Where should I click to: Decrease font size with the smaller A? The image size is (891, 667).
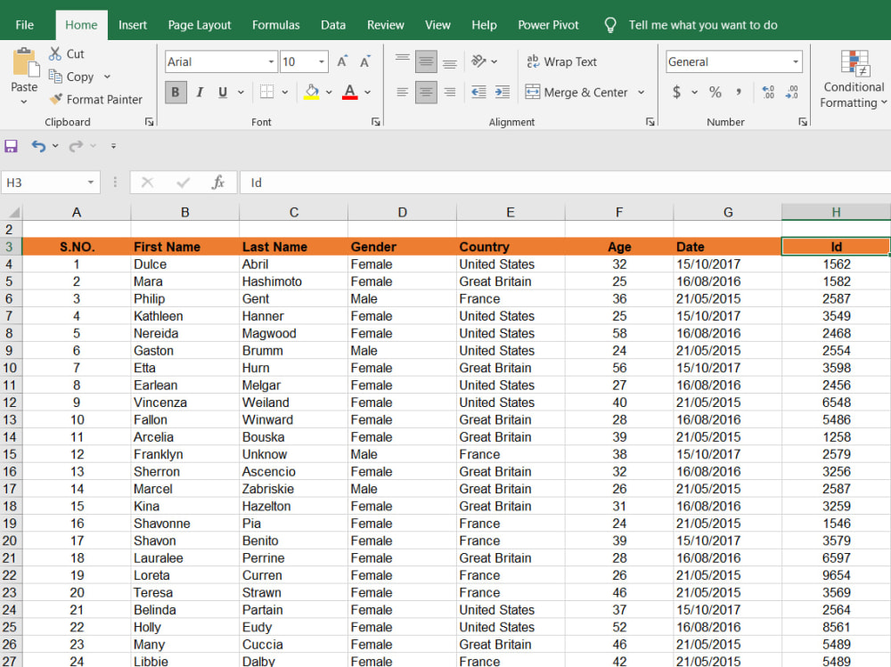click(x=364, y=61)
